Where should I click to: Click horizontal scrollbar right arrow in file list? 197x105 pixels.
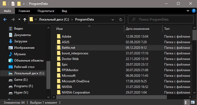click(x=190, y=97)
